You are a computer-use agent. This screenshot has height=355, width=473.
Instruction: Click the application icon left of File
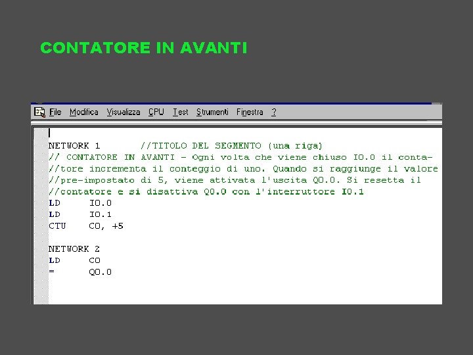(39, 112)
